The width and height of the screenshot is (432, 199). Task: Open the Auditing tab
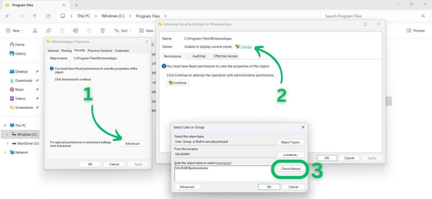[199, 56]
